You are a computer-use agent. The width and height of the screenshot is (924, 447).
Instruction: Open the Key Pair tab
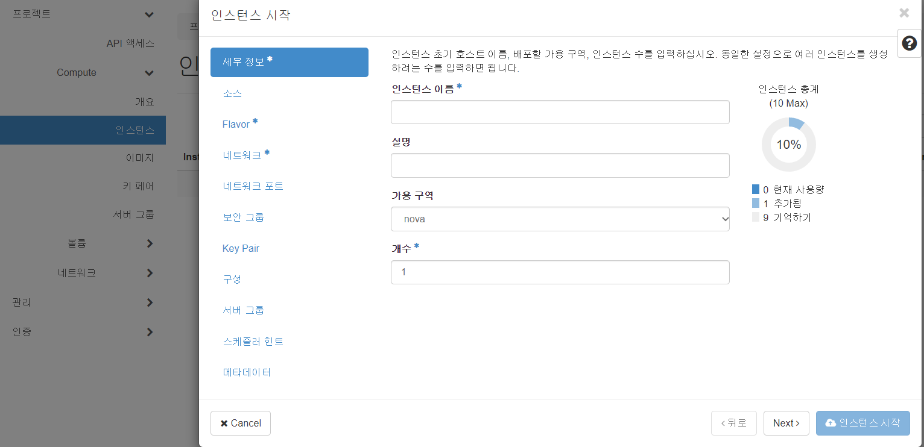tap(241, 248)
